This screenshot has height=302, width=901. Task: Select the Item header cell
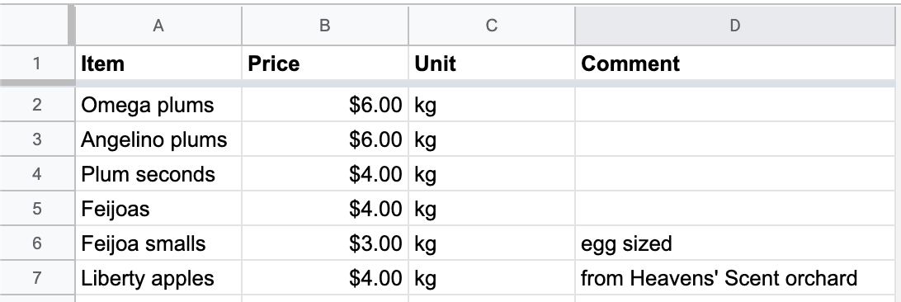coord(158,64)
